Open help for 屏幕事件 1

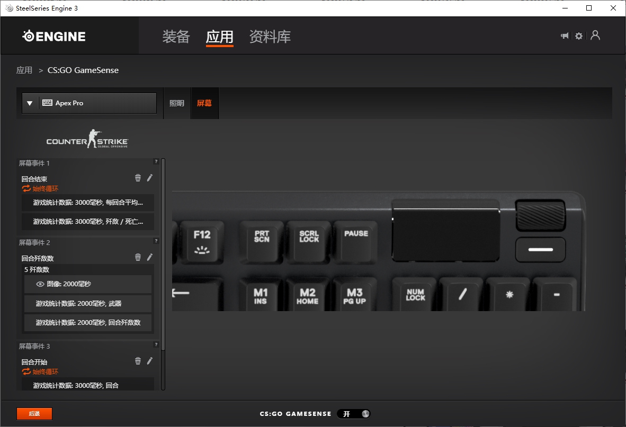[156, 161]
